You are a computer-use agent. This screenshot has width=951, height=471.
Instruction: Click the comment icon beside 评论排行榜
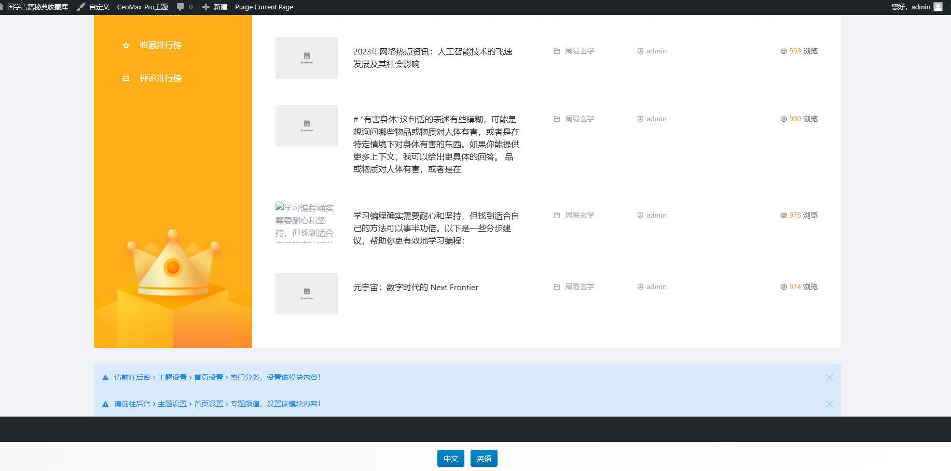pyautogui.click(x=126, y=79)
